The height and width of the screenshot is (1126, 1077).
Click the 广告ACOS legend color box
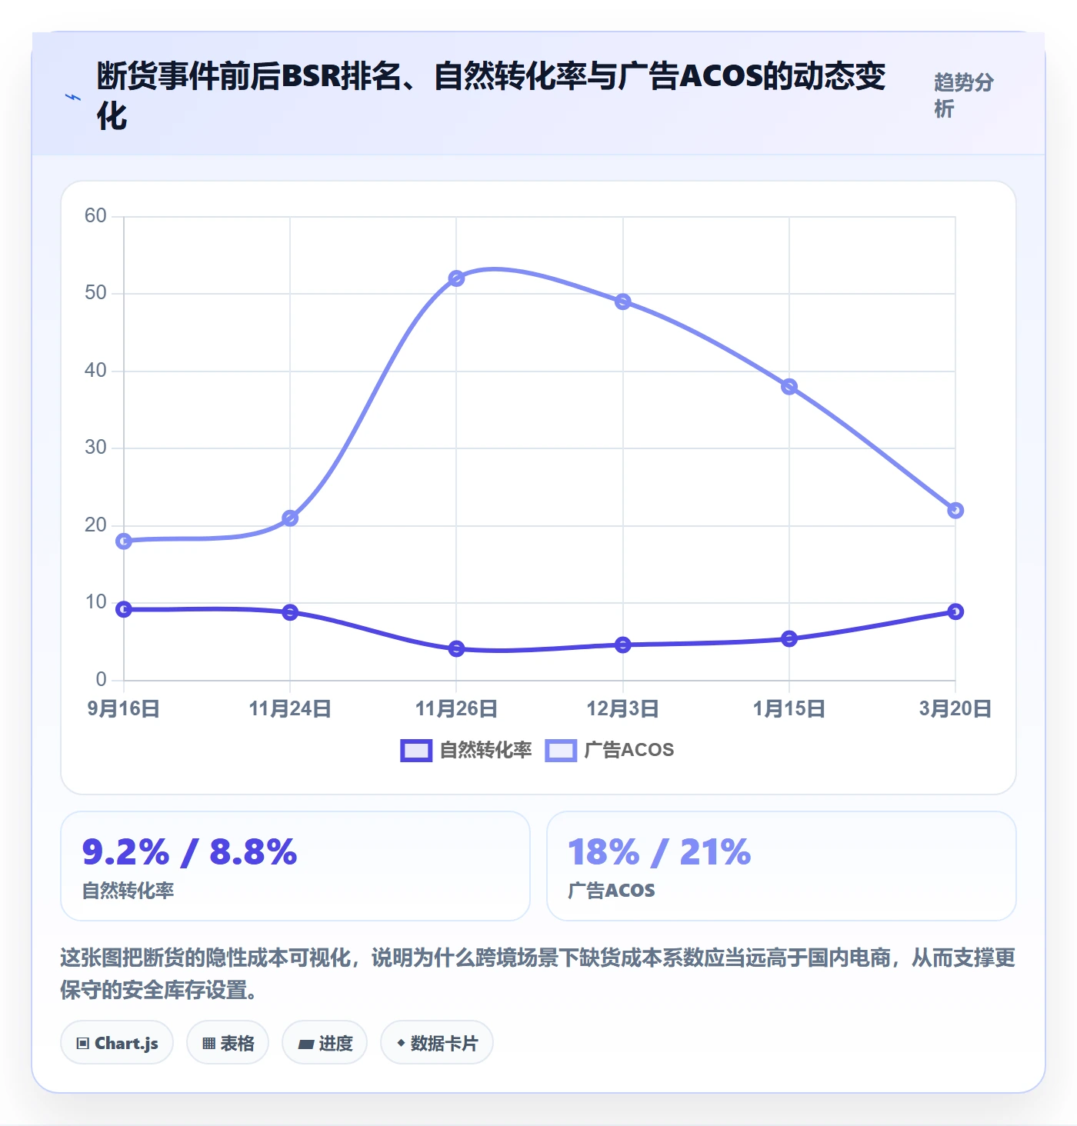(x=561, y=750)
